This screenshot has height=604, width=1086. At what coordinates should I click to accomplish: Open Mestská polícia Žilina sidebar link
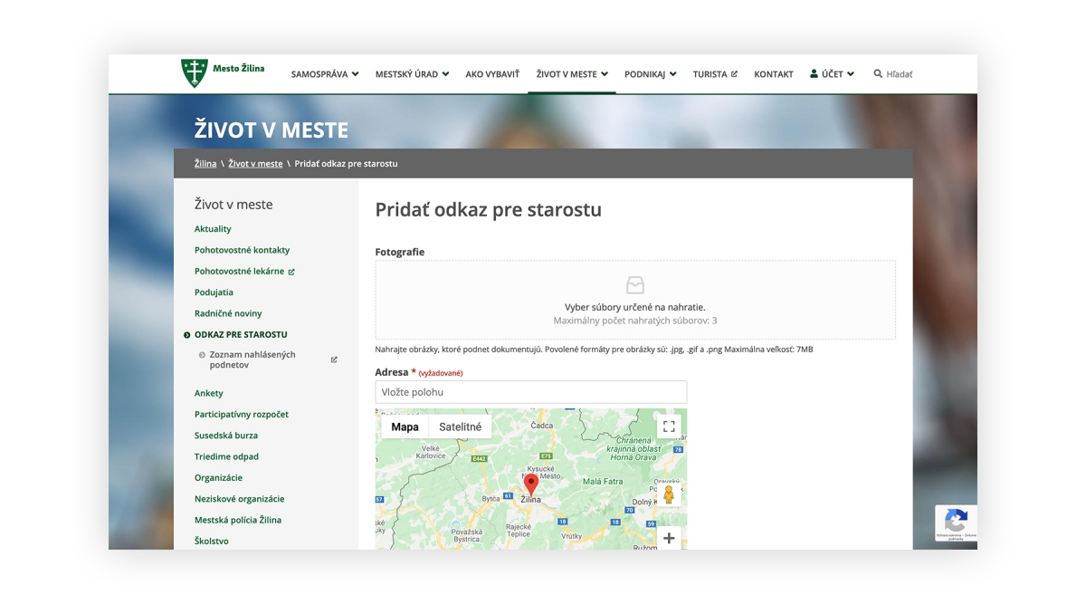238,520
